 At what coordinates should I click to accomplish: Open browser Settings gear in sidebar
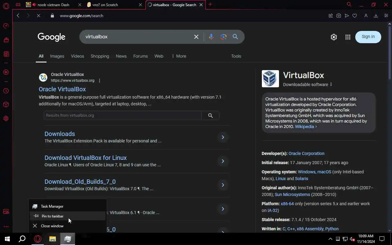[6, 119]
